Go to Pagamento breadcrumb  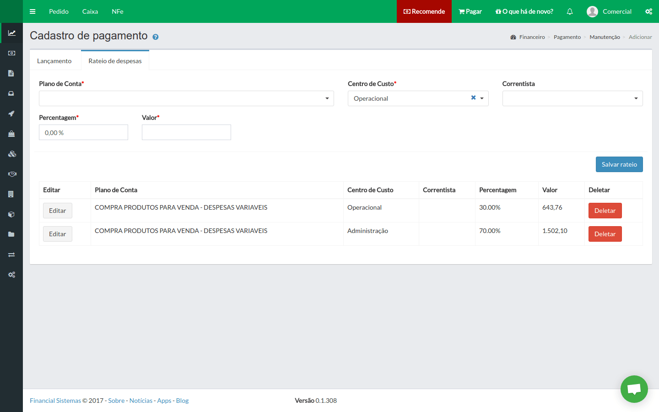tap(567, 37)
